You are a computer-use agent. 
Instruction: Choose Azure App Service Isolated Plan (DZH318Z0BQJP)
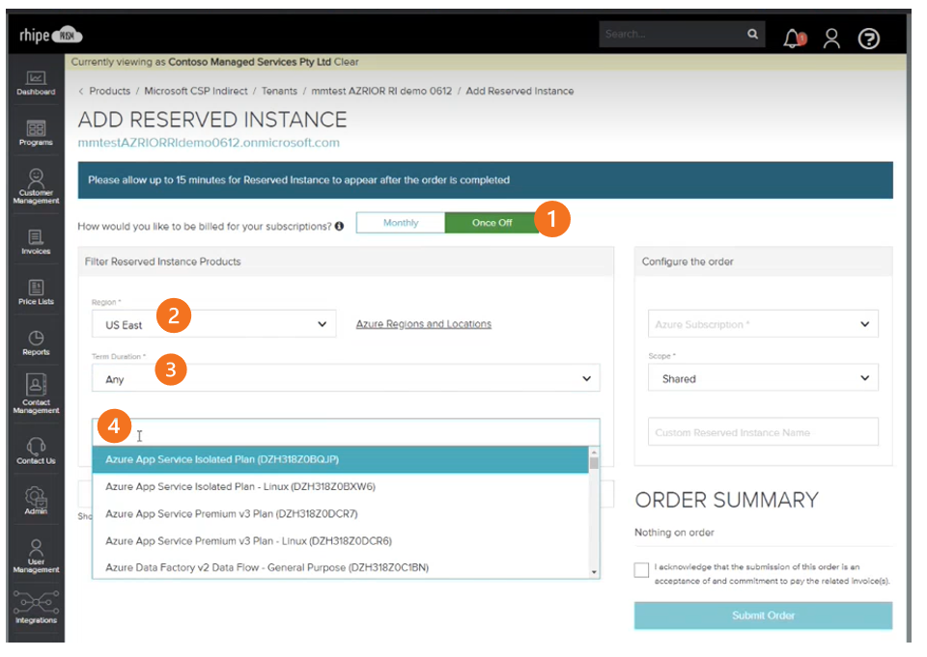pos(340,459)
